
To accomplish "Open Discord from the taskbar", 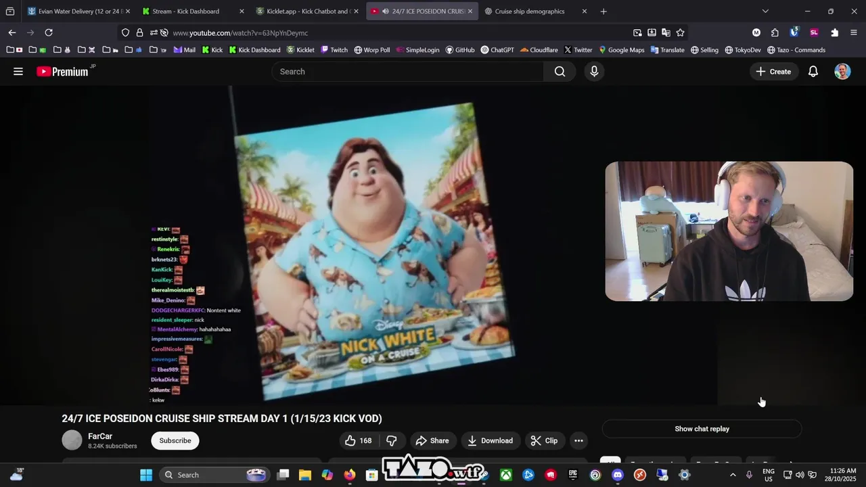I will 618,475.
